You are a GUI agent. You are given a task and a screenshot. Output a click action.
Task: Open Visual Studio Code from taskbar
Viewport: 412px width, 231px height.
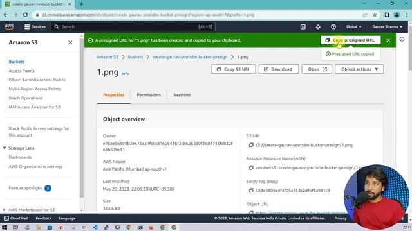[95, 227]
